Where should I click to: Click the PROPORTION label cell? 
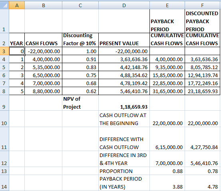(124, 171)
